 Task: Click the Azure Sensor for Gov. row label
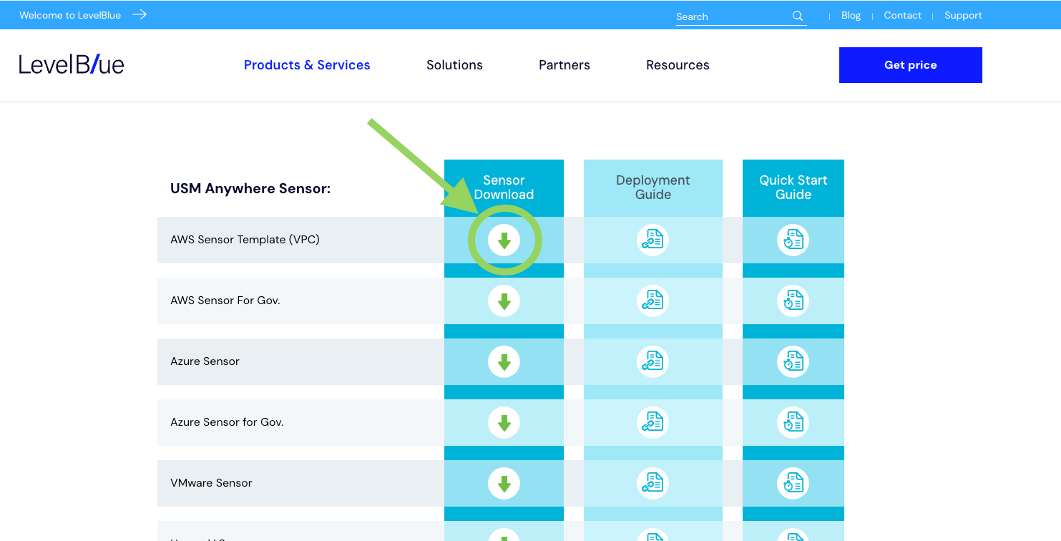click(227, 422)
